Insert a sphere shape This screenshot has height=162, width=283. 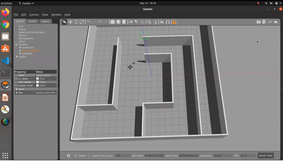pyautogui.click(x=118, y=22)
